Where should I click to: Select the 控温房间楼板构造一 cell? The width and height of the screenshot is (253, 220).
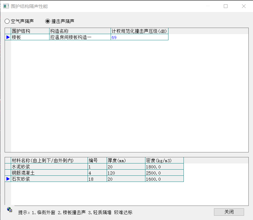coord(80,37)
